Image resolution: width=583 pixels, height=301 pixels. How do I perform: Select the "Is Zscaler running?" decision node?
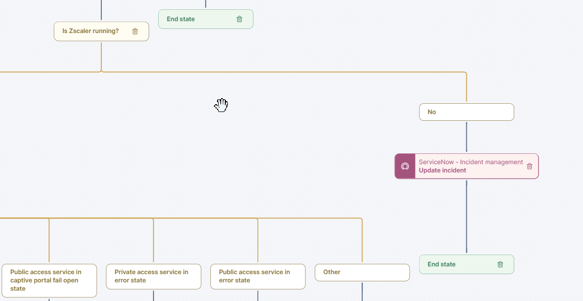click(x=91, y=31)
